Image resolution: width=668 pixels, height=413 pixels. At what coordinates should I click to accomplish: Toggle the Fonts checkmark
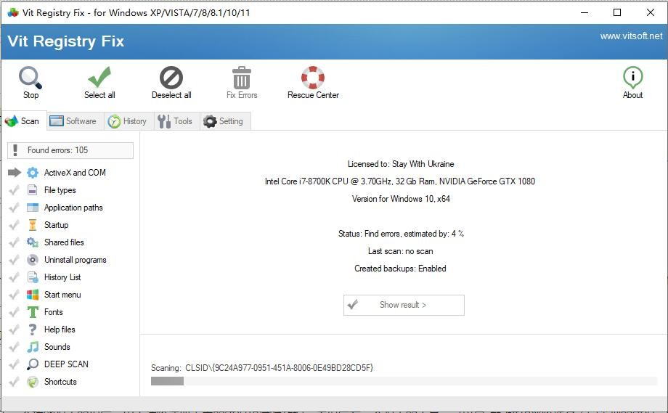point(14,312)
